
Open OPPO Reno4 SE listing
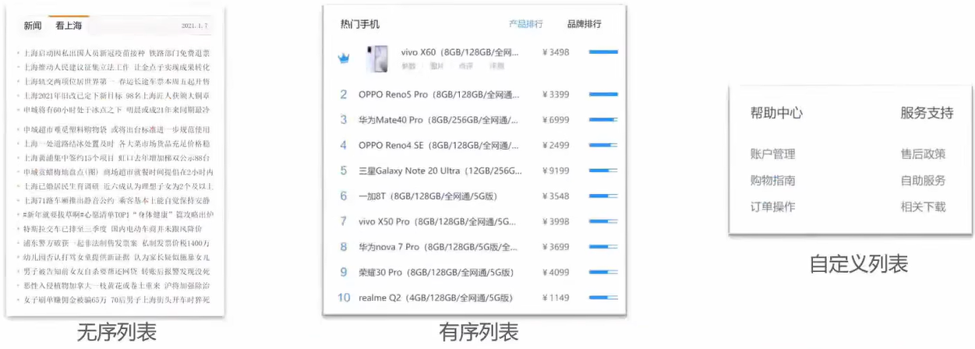coord(439,146)
